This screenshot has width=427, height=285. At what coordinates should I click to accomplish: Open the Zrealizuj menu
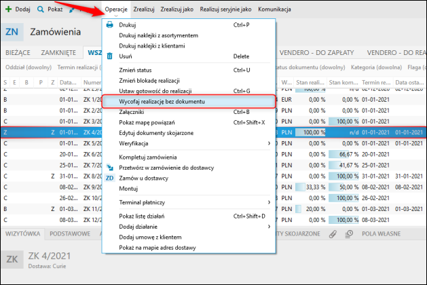[144, 9]
